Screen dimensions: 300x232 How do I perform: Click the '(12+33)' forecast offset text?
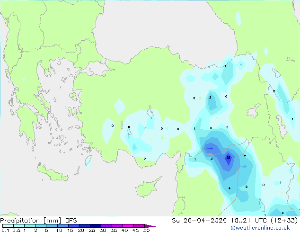(x=284, y=221)
